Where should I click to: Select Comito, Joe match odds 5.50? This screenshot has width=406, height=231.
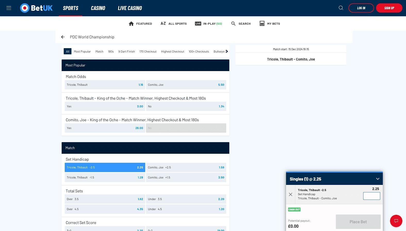[186, 85]
